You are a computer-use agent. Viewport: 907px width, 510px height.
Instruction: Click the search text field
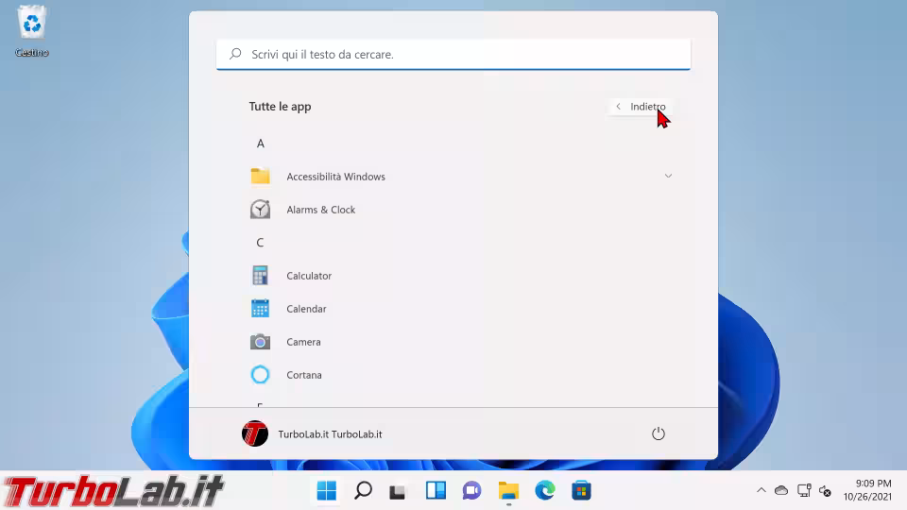453,55
